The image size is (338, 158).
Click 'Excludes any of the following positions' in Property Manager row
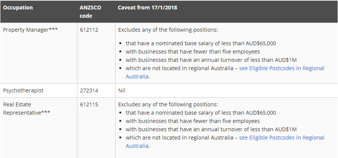pos(168,30)
